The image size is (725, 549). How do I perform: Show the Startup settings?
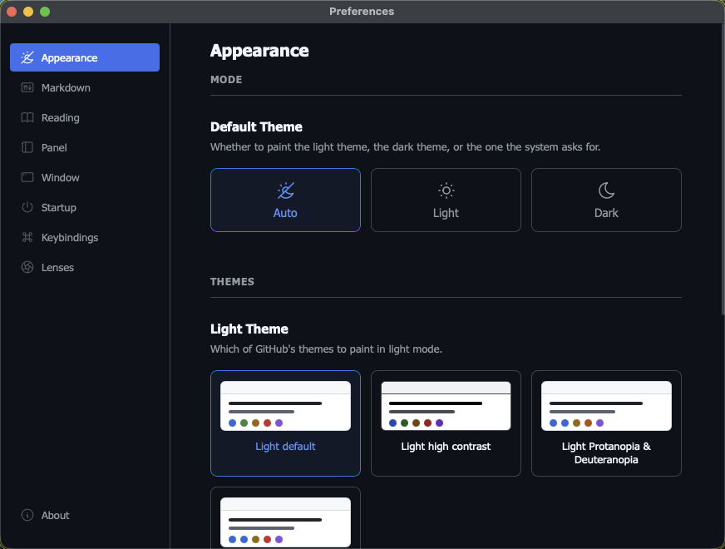click(x=85, y=207)
